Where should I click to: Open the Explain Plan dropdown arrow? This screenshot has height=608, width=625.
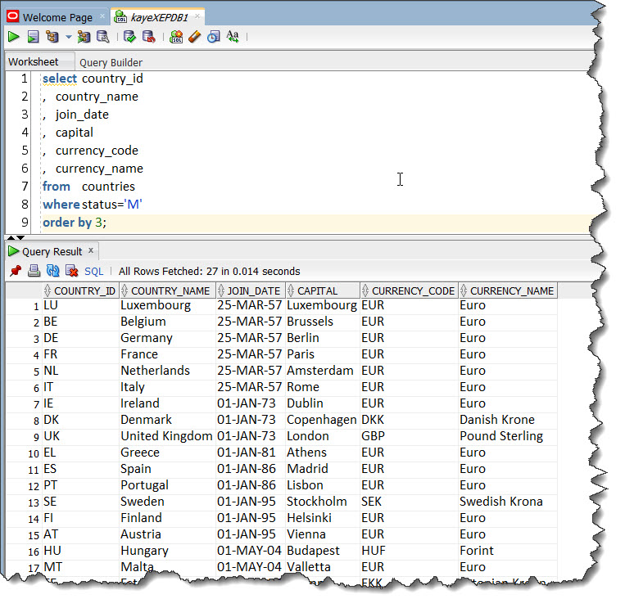click(x=69, y=37)
